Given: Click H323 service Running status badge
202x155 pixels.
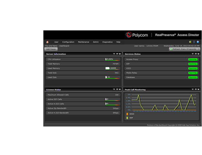Looking at the screenshot, I should [193, 69].
